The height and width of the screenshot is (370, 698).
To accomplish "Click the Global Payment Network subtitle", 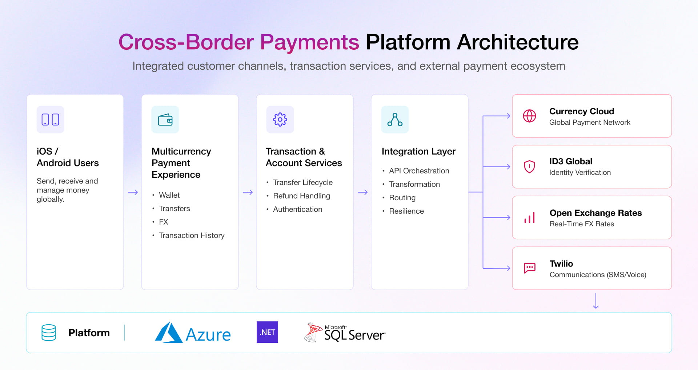I will [590, 123].
